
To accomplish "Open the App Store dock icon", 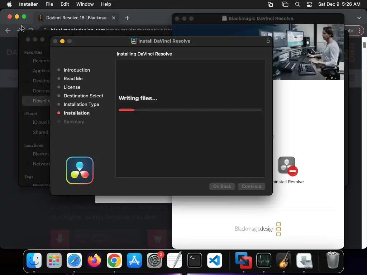I will point(134,260).
